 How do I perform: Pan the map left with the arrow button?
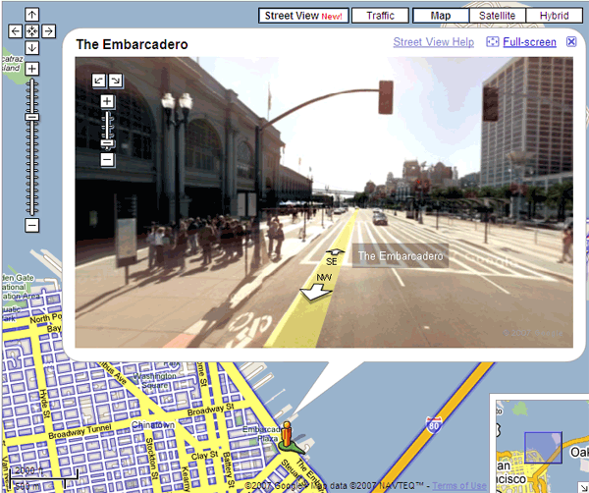click(x=15, y=30)
